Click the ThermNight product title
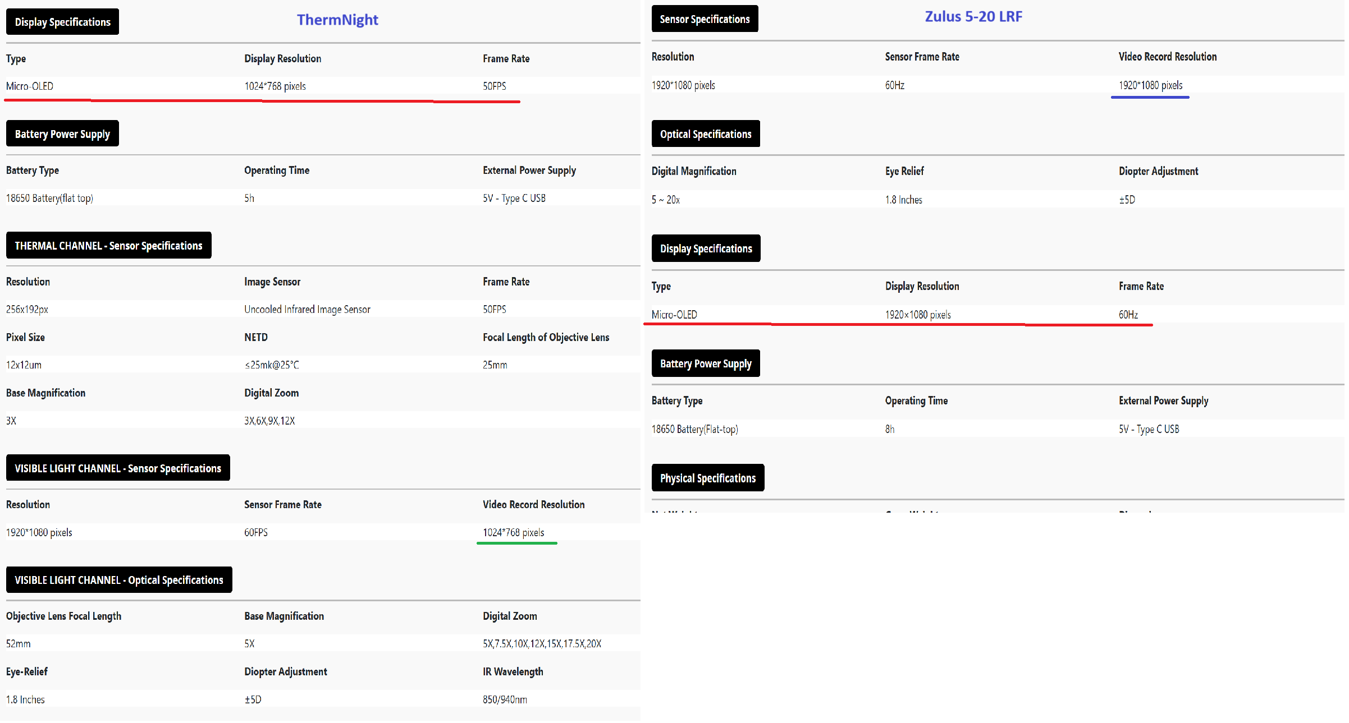This screenshot has height=723, width=1349. point(337,20)
